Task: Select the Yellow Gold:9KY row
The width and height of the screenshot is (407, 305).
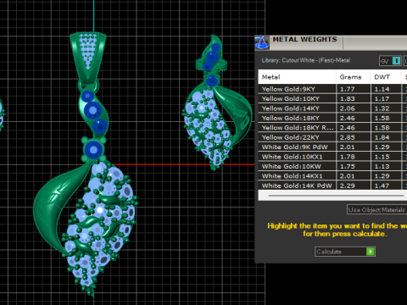Action: click(332, 89)
